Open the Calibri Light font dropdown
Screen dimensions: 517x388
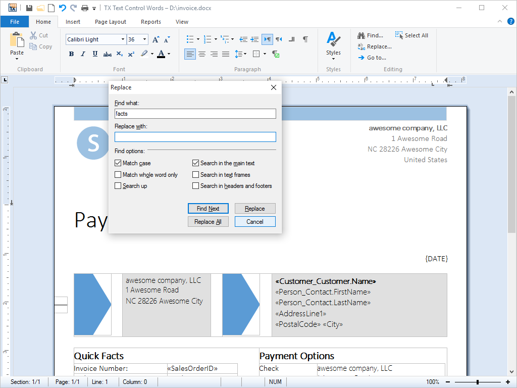pyautogui.click(x=123, y=39)
